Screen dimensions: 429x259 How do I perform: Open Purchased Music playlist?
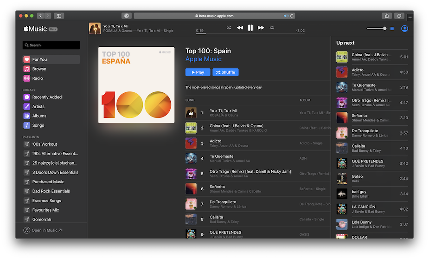[51, 182]
